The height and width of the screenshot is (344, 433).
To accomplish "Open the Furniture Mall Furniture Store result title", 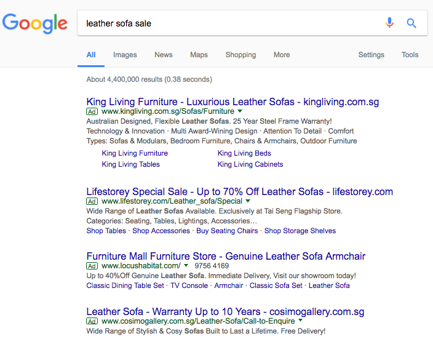I will [x=226, y=256].
